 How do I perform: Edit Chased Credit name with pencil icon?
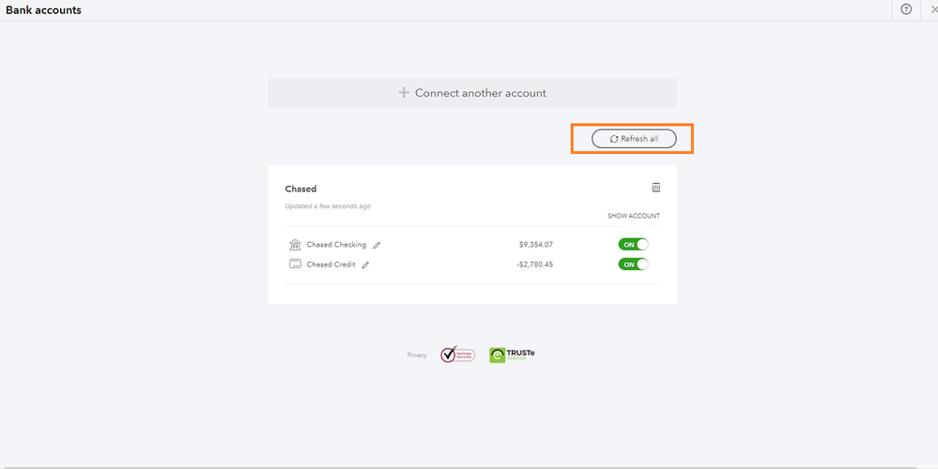pyautogui.click(x=366, y=265)
